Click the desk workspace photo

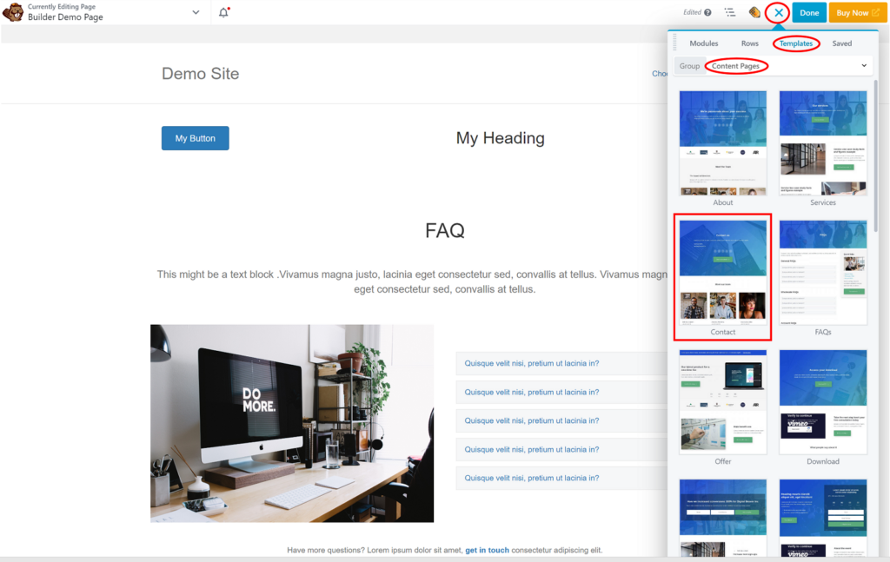292,423
